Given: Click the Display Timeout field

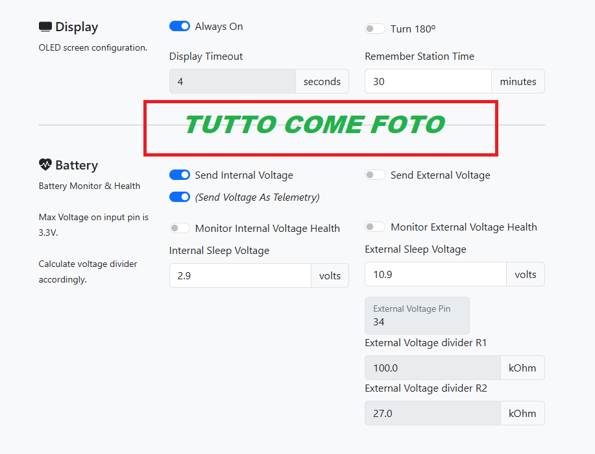Looking at the screenshot, I should 232,81.
